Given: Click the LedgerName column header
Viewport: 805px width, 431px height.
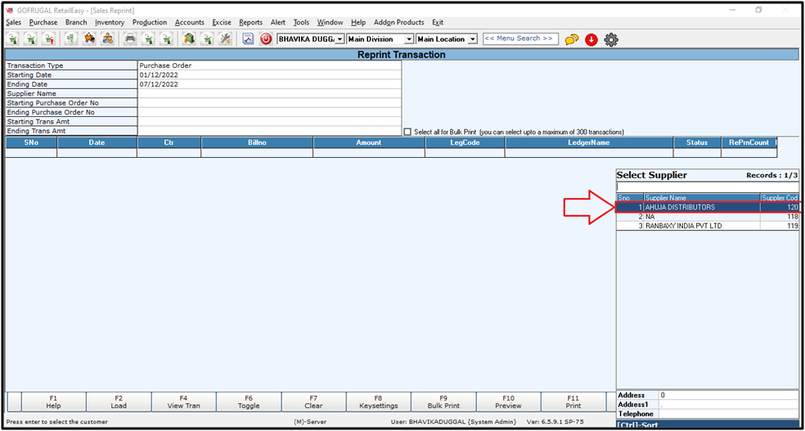Looking at the screenshot, I should [x=589, y=142].
